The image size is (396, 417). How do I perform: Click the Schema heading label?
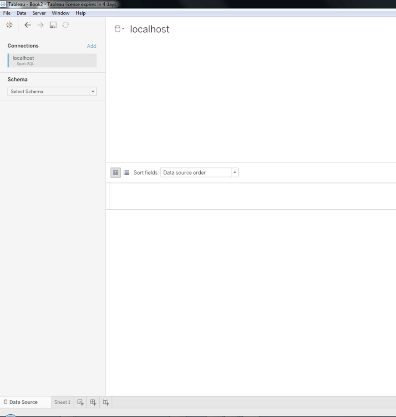(x=18, y=80)
